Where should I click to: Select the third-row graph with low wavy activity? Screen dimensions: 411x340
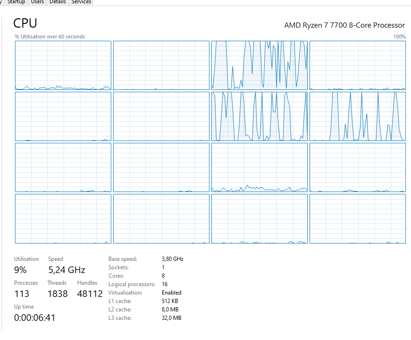tap(259, 168)
